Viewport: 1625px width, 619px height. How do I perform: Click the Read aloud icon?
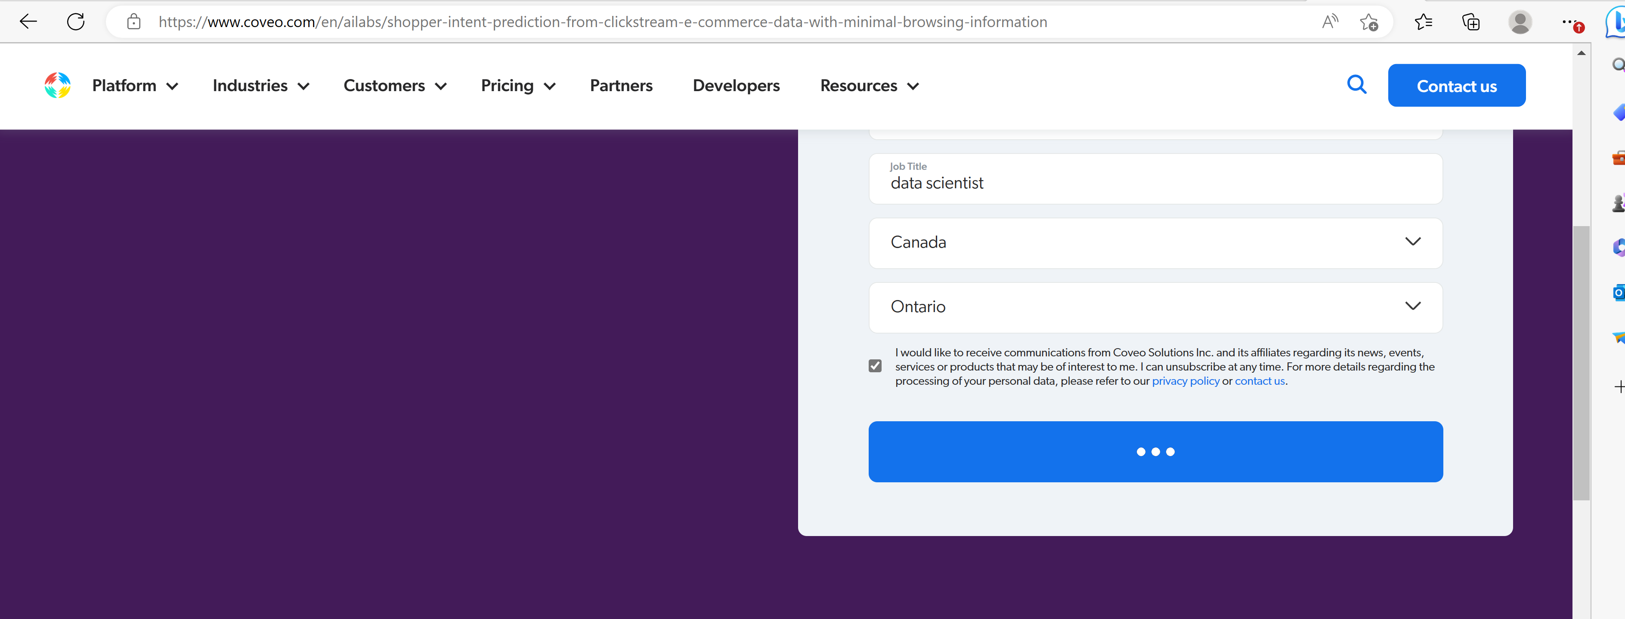tap(1330, 22)
